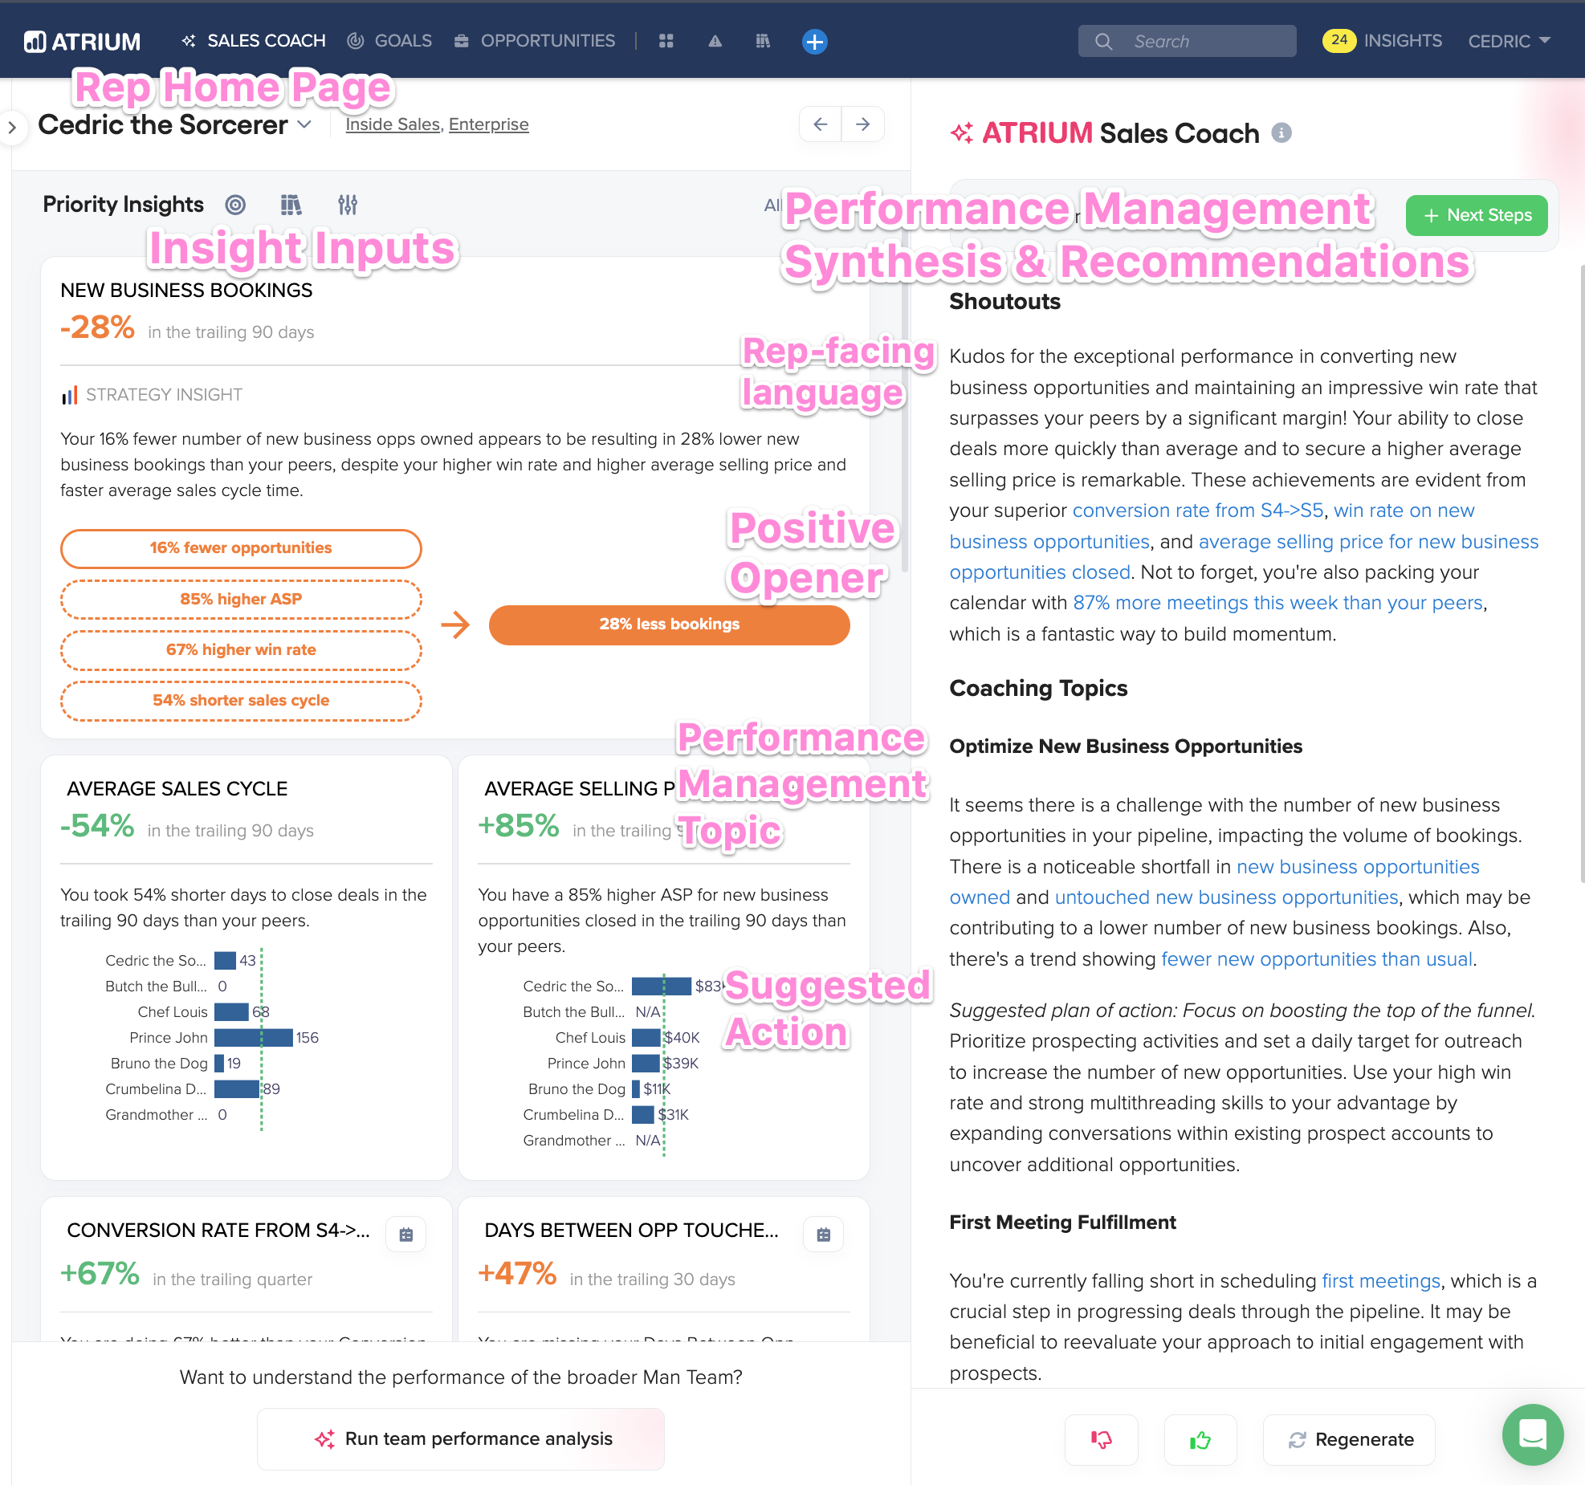Viewport: 1585px width, 1485px height.
Task: Click the target icon beside Priority Insights
Action: tap(235, 205)
